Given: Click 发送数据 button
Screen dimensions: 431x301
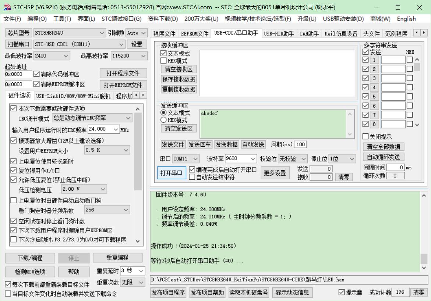Looking at the screenshot, I should click(x=226, y=144).
